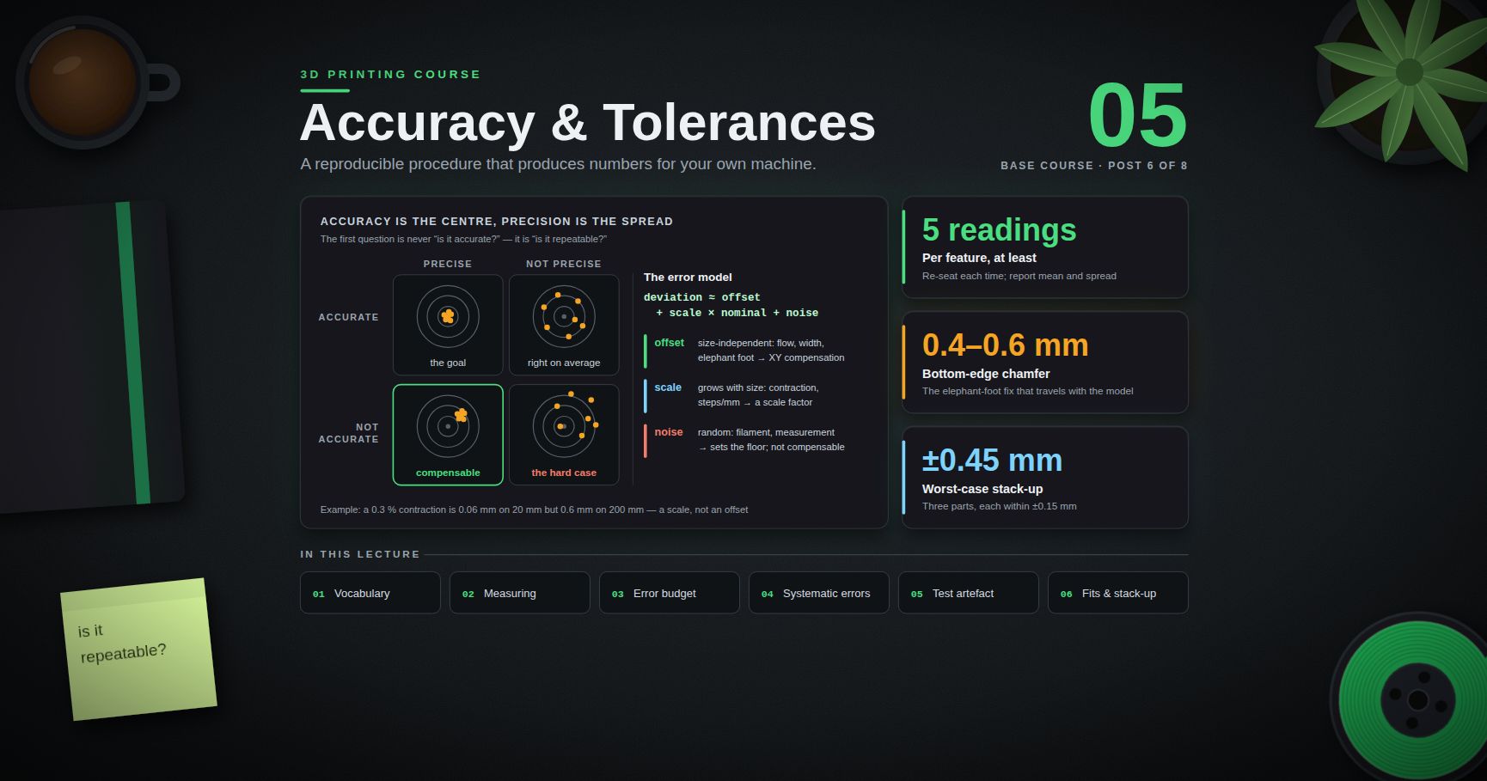Viewport: 1487px width, 781px height.
Task: Open the Error budget lecture chip
Action: (669, 593)
